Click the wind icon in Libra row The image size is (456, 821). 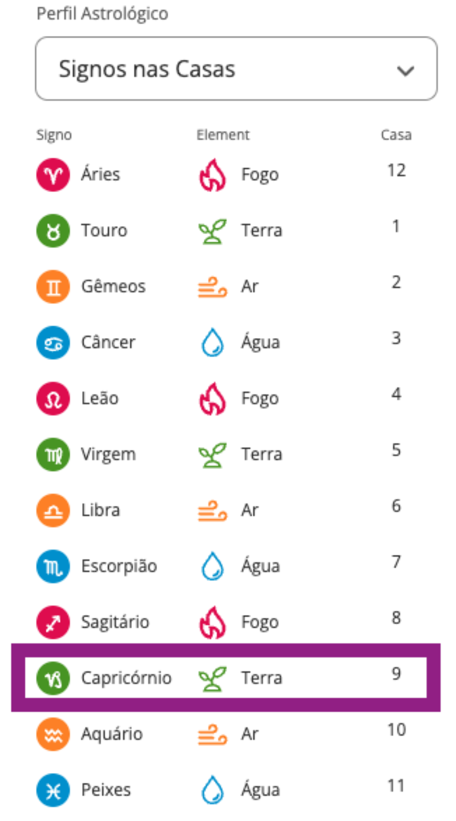click(x=212, y=511)
